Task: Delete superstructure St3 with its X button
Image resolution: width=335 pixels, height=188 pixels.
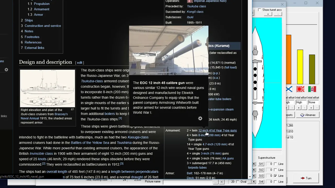Action: (x=254, y=176)
